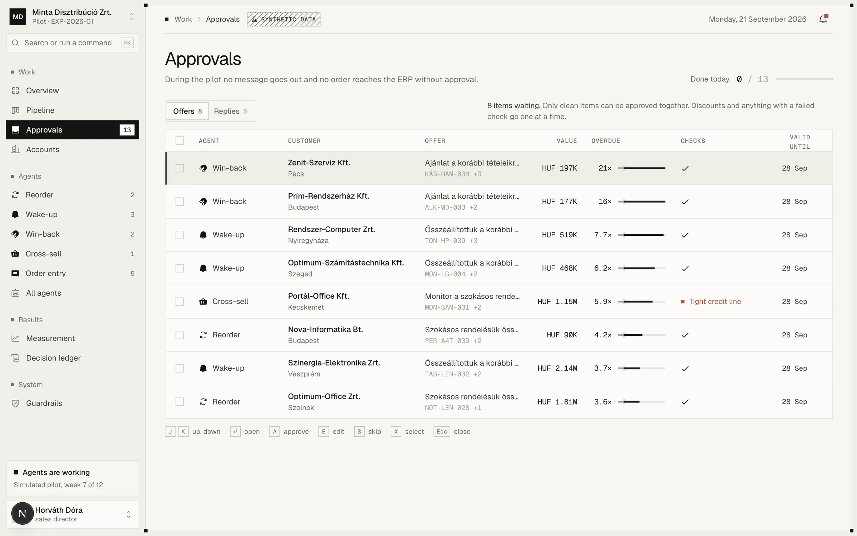This screenshot has height=536, width=857.
Task: Click the Nova-Informatika Bt. customer name
Action: [x=325, y=329]
